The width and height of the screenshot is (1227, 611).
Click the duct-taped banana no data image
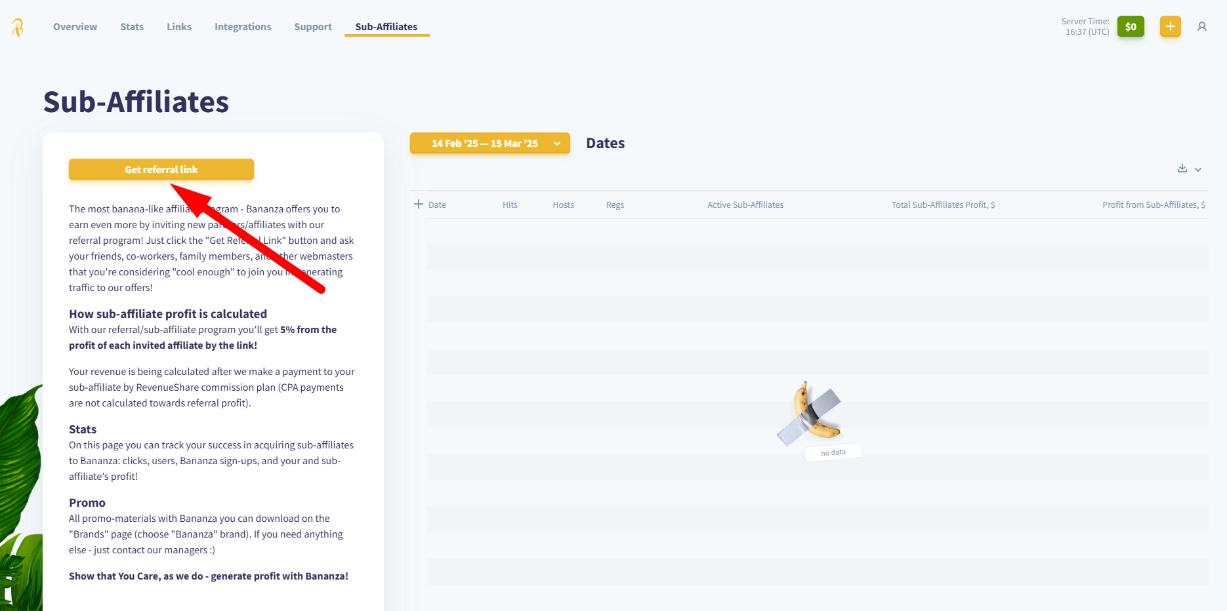(x=809, y=413)
